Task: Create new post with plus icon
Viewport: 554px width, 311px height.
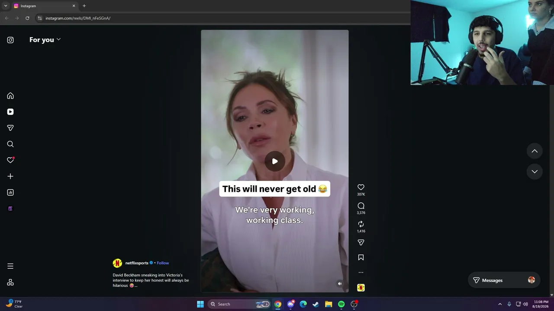Action: pos(10,176)
